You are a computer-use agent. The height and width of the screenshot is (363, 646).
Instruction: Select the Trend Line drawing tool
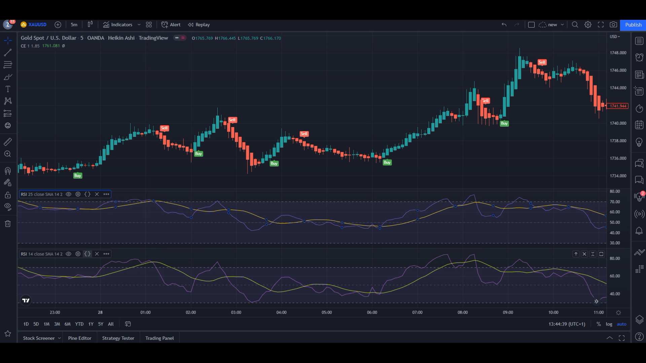tap(7, 52)
